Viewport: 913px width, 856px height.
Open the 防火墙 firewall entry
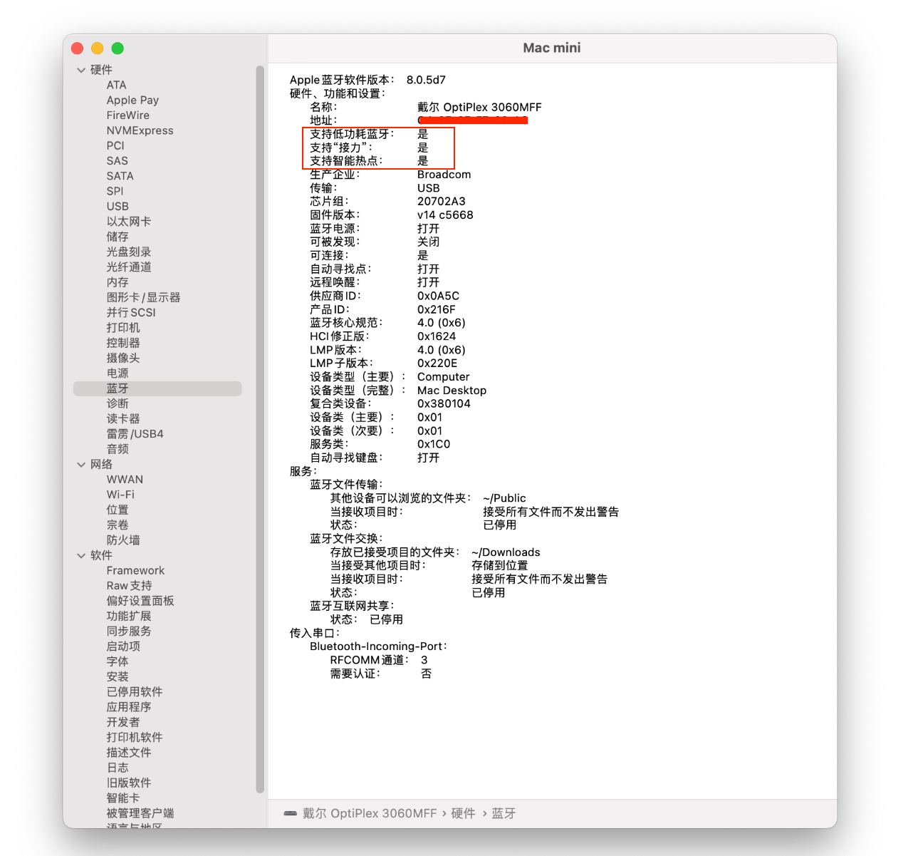[123, 540]
